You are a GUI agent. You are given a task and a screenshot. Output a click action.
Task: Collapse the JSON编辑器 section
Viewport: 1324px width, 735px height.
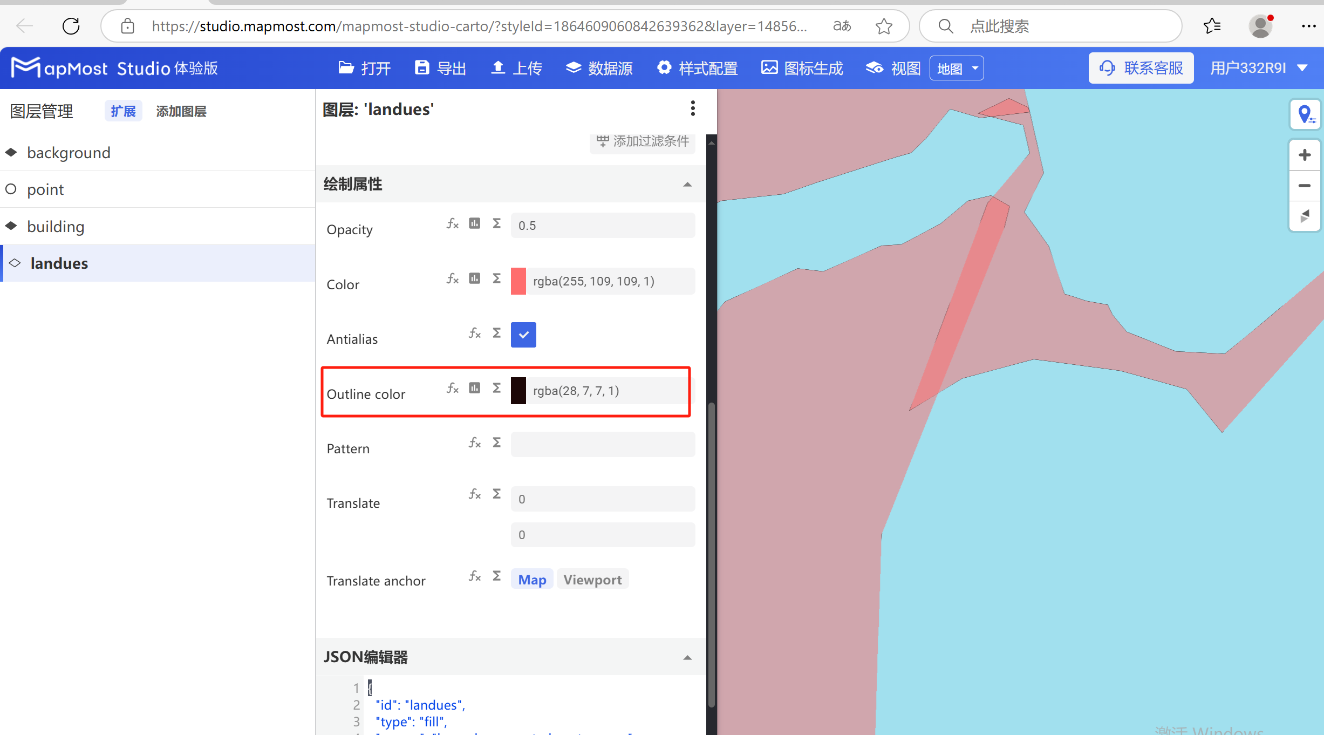click(x=687, y=657)
